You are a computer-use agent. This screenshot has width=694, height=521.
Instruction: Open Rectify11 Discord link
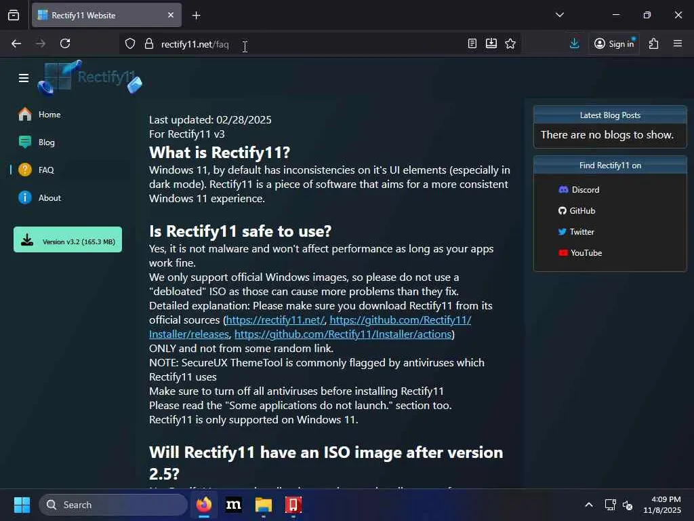(579, 190)
